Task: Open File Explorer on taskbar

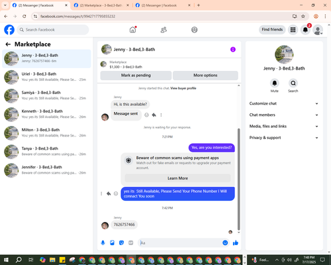Action: (52, 260)
